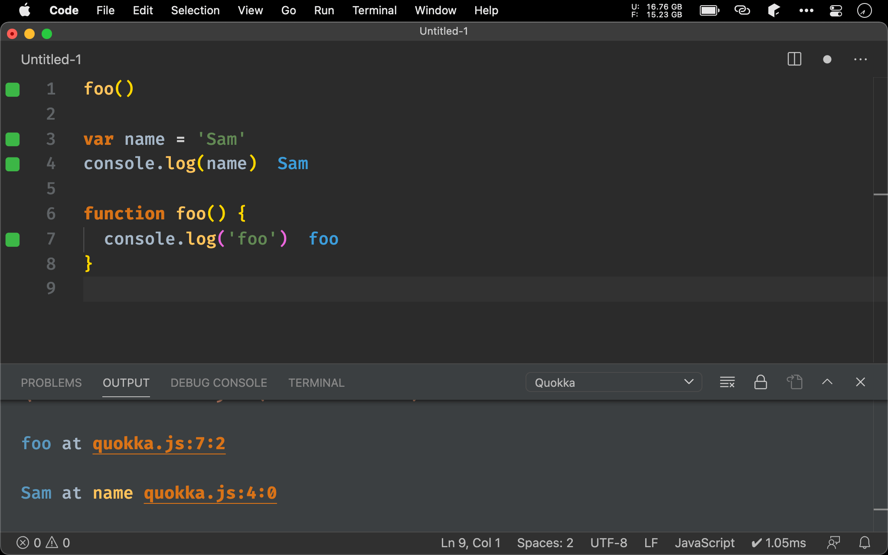Follow the quokka.js:7:2 link
Viewport: 888px width, 555px height.
coord(159,444)
